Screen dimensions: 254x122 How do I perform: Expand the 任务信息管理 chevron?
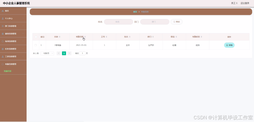click(23, 49)
